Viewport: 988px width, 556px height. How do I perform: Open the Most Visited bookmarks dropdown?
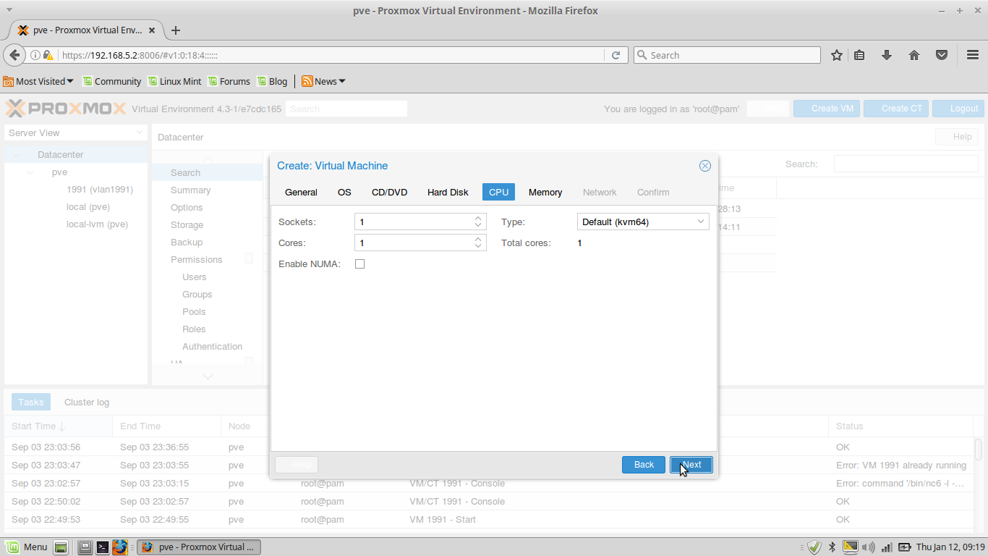[38, 81]
